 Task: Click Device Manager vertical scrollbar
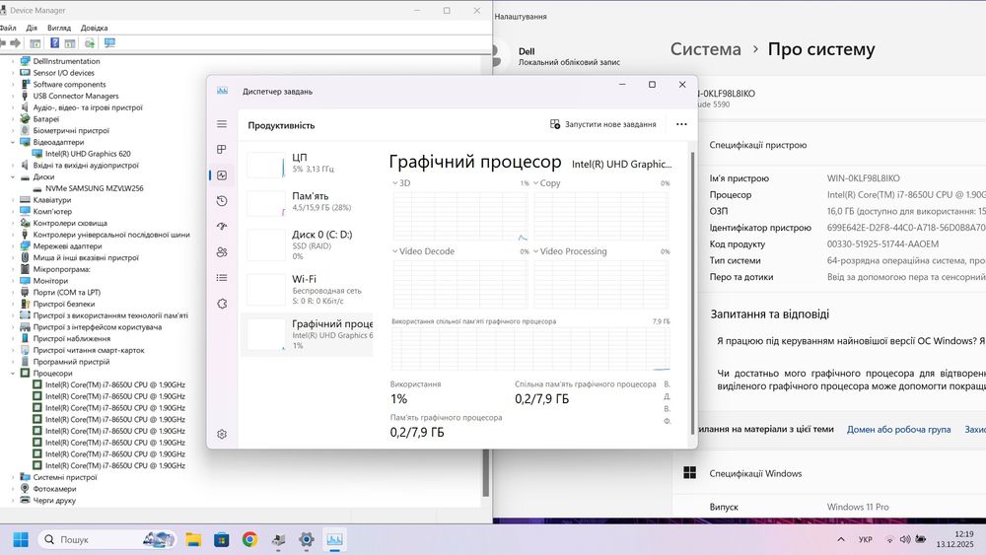(x=485, y=471)
